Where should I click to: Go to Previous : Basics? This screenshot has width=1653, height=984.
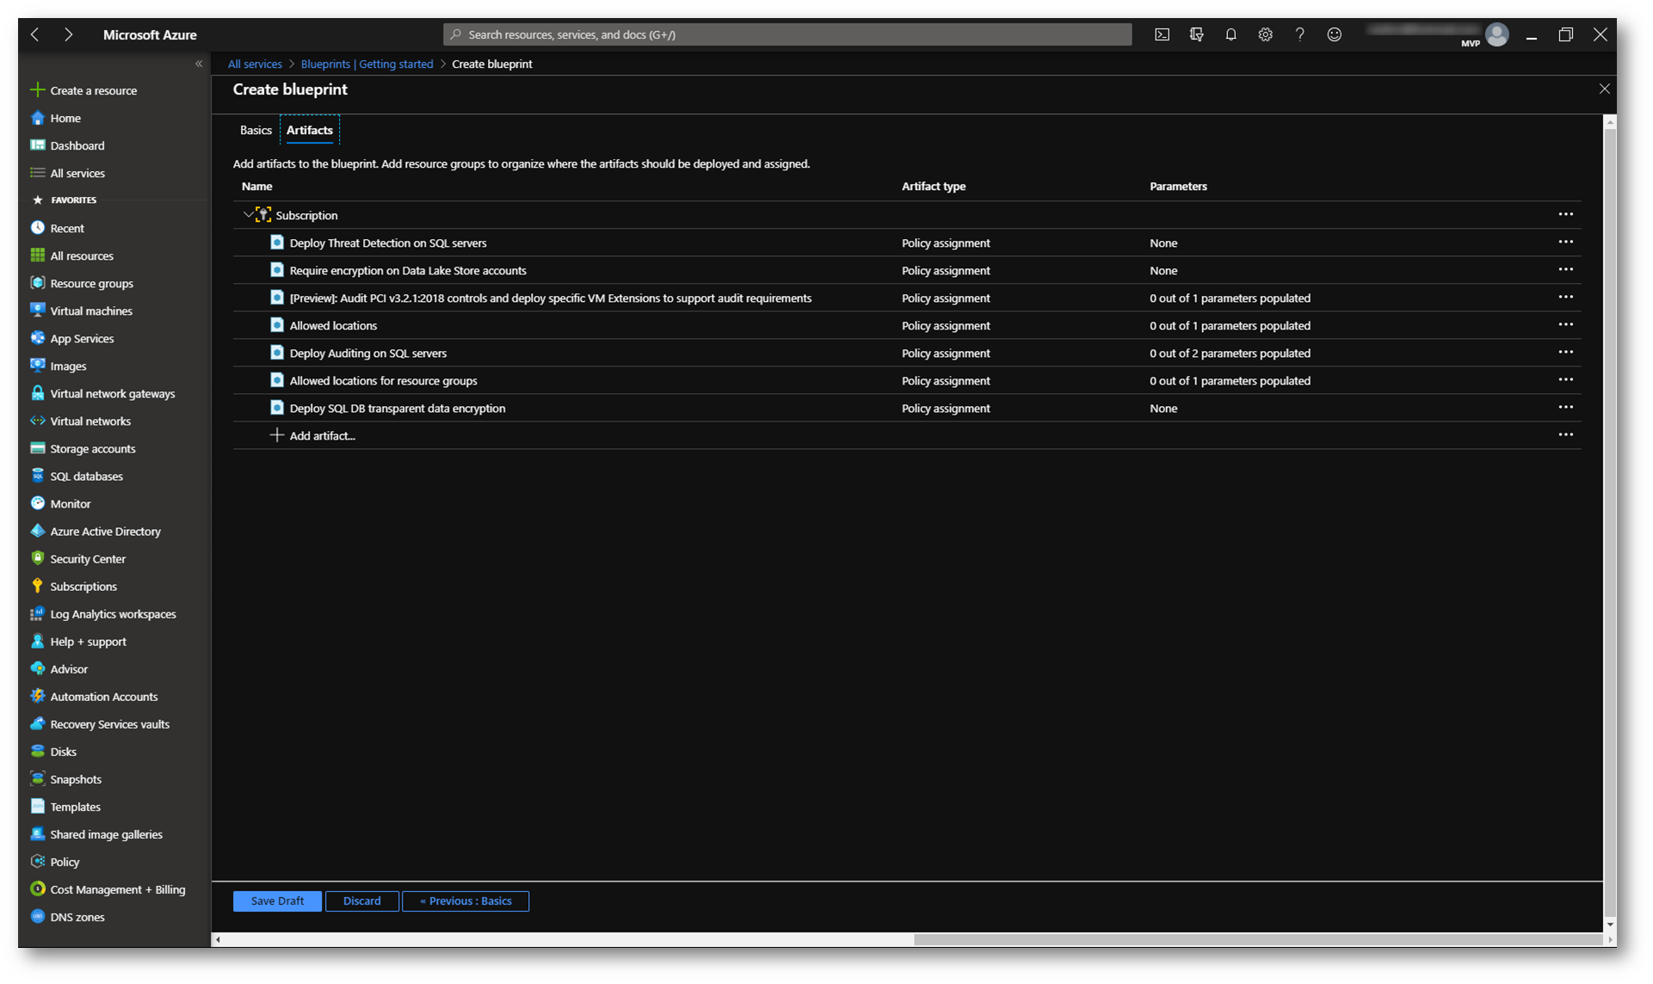pos(466,901)
